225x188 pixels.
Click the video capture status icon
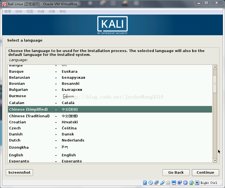point(180,183)
